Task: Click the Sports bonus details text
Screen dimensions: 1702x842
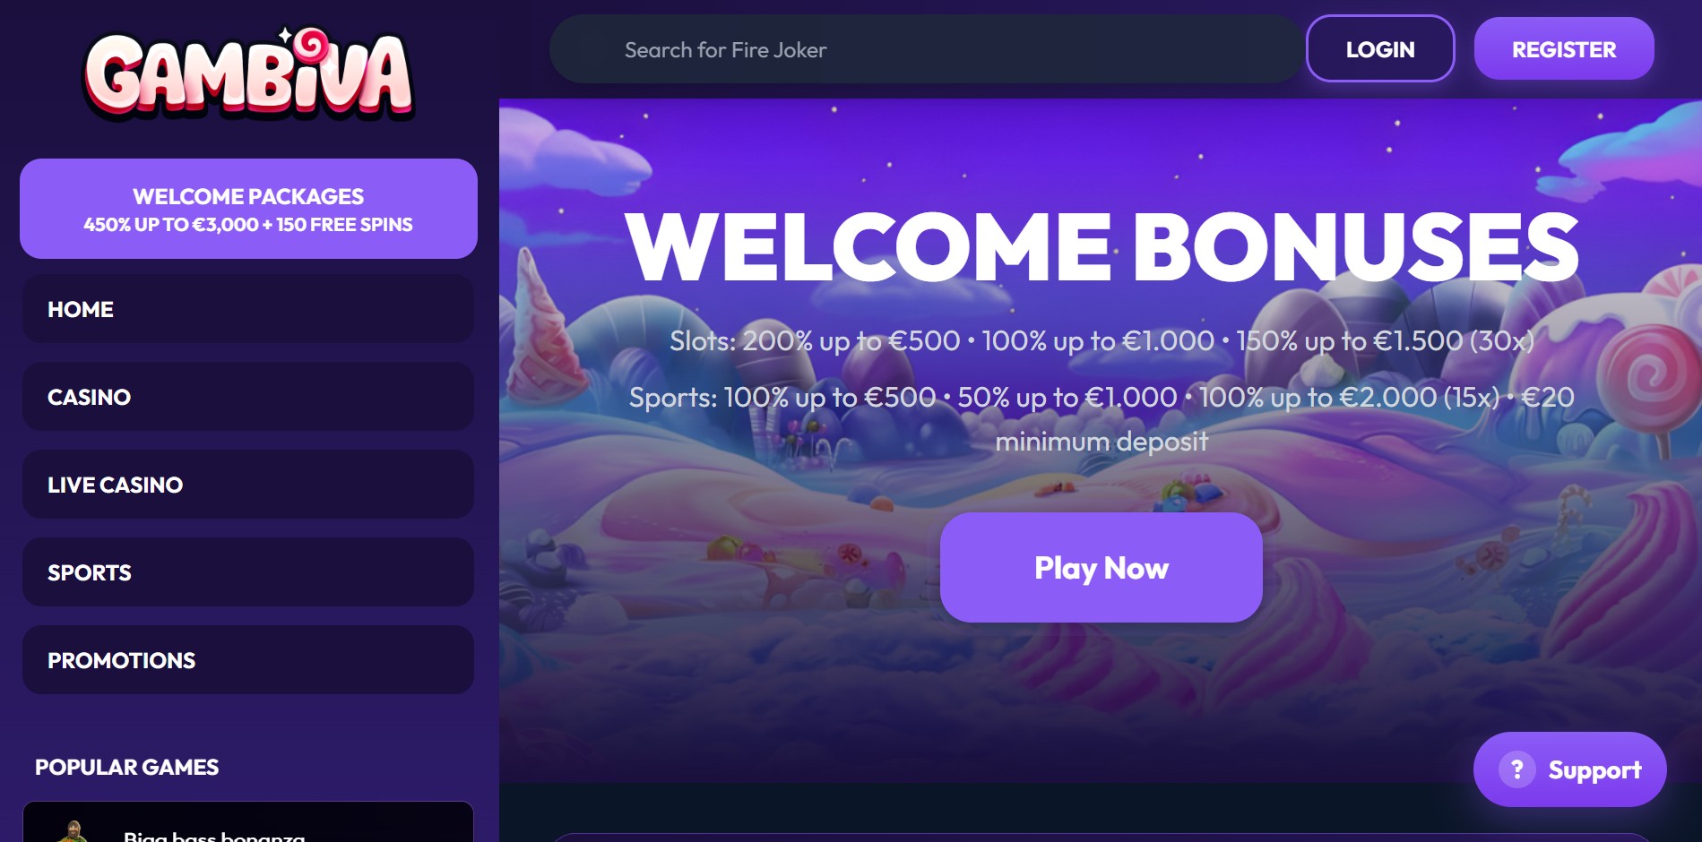Action: pos(1102,418)
